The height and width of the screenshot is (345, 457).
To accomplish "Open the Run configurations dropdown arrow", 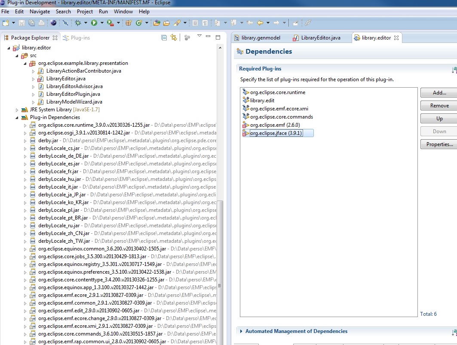I will tap(102, 23).
